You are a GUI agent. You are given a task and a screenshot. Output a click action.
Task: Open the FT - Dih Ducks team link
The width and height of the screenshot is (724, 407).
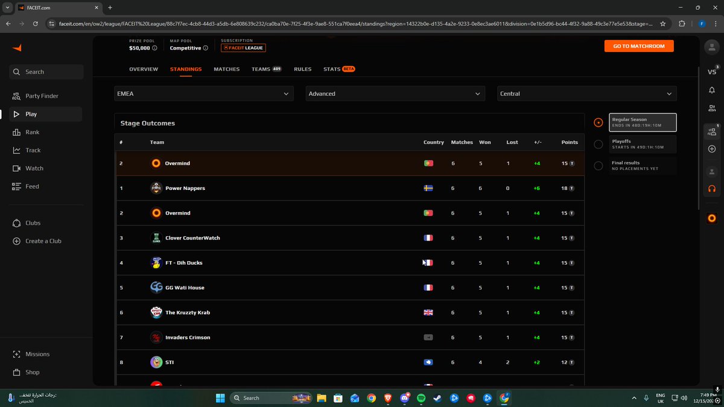(183, 263)
